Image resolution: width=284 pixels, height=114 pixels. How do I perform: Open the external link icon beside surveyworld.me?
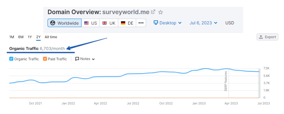click(x=153, y=12)
